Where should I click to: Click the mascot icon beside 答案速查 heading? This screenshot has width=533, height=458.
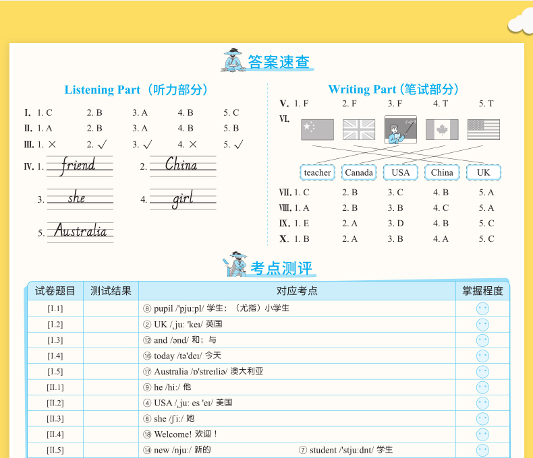233,60
